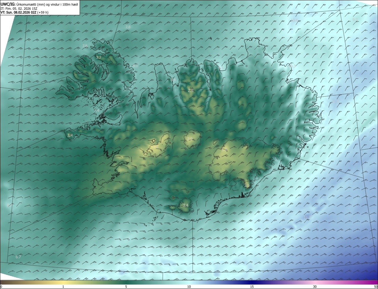
Task: Click the 5 tick label on the color scale
Action: pos(126,287)
